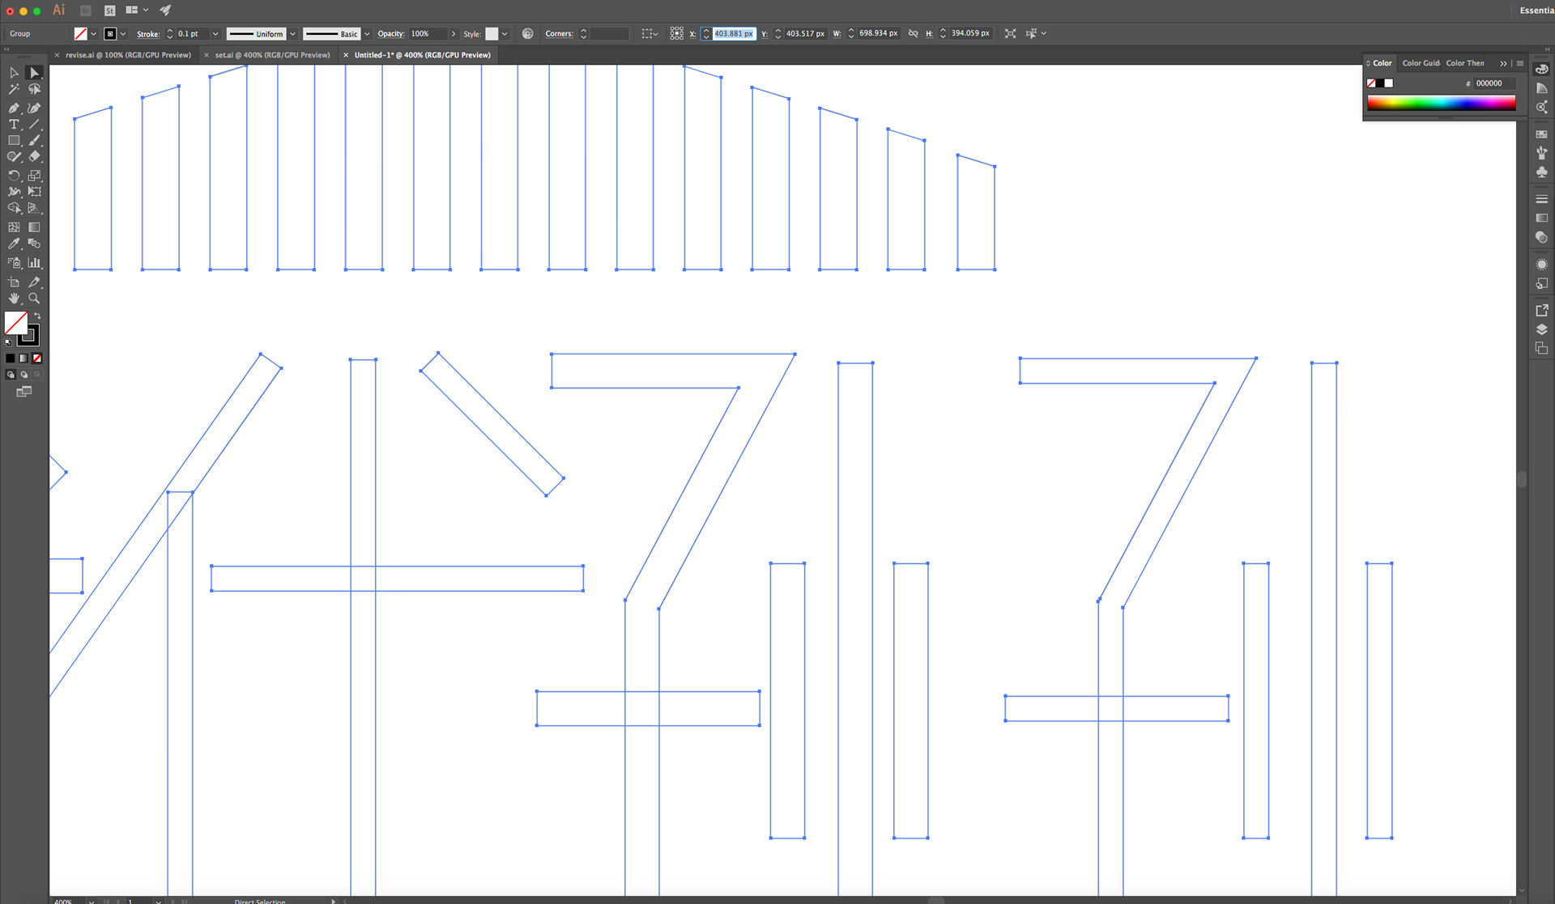Screen dimensions: 1555x904
Task: Switch to the set.ai document tab
Action: (272, 55)
